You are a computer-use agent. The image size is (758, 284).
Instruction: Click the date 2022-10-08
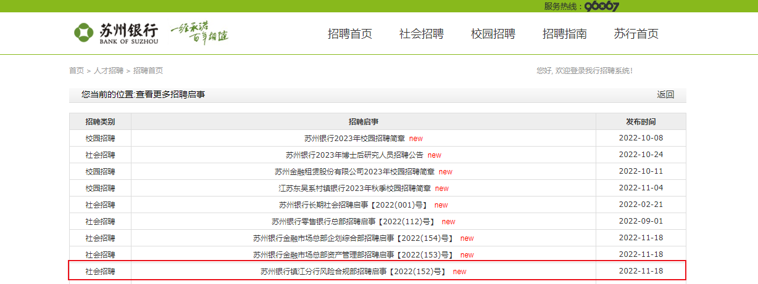(x=641, y=138)
